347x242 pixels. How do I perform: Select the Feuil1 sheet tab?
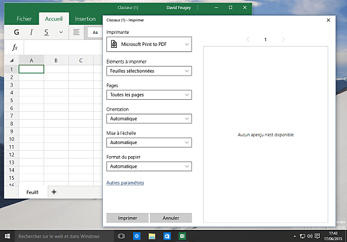point(33,192)
